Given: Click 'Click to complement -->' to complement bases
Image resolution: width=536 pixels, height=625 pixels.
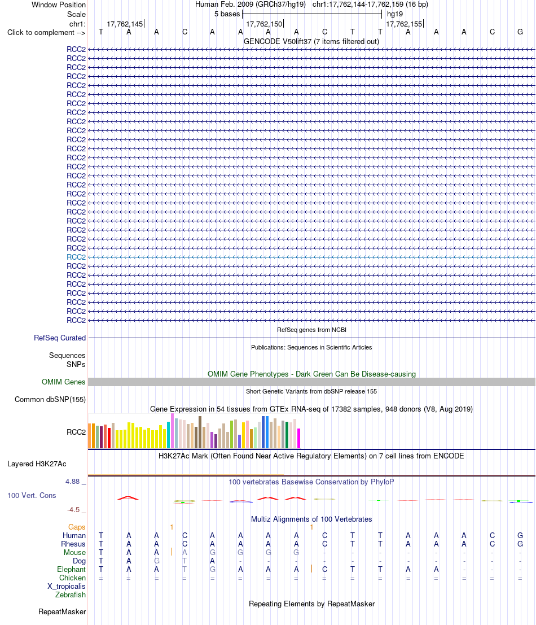Looking at the screenshot, I should click(46, 32).
